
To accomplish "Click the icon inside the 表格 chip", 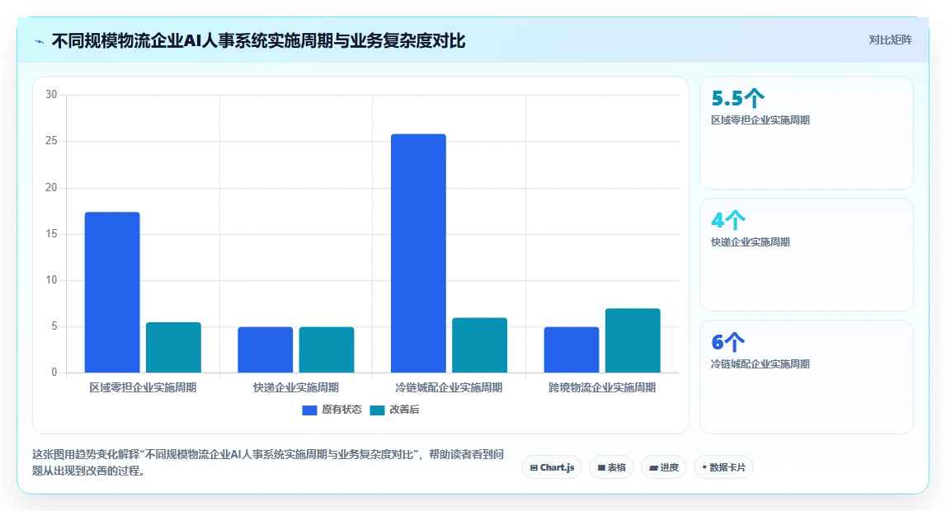I will (x=601, y=467).
